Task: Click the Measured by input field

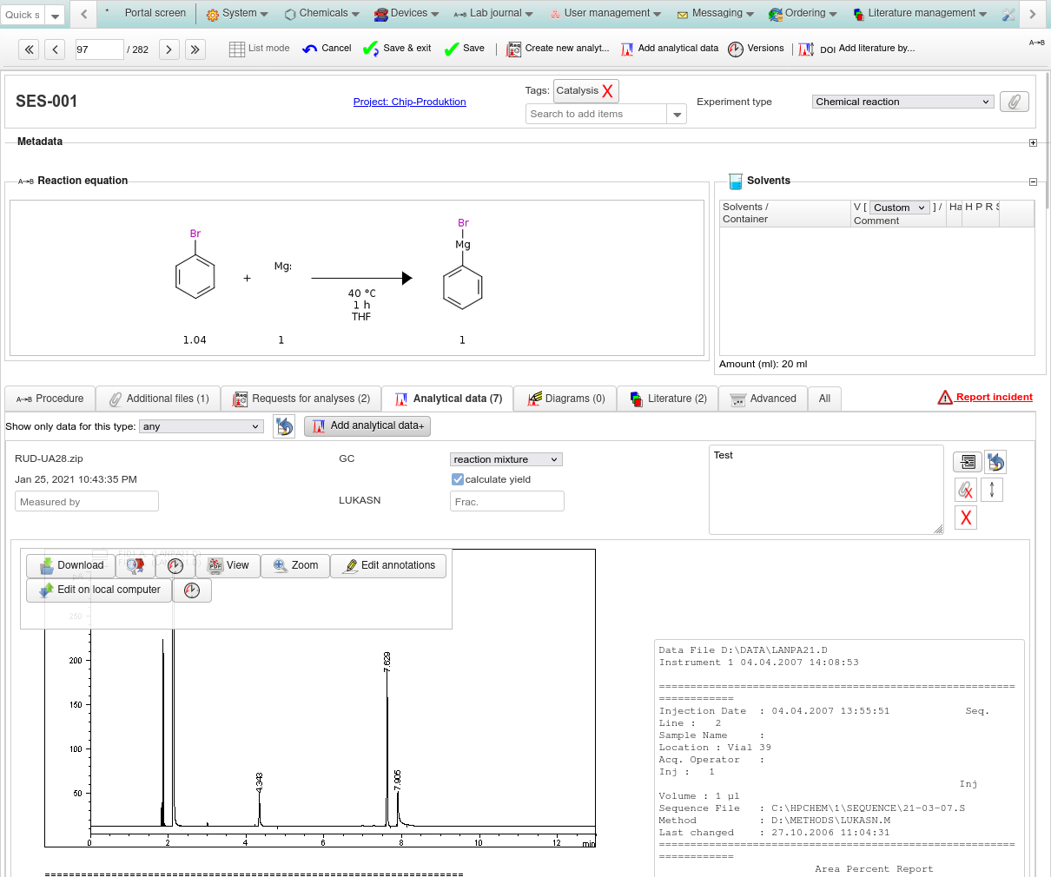Action: [x=87, y=502]
